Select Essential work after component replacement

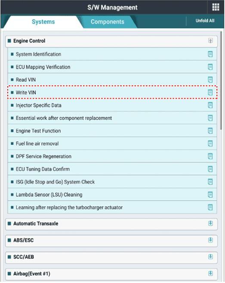112,118
